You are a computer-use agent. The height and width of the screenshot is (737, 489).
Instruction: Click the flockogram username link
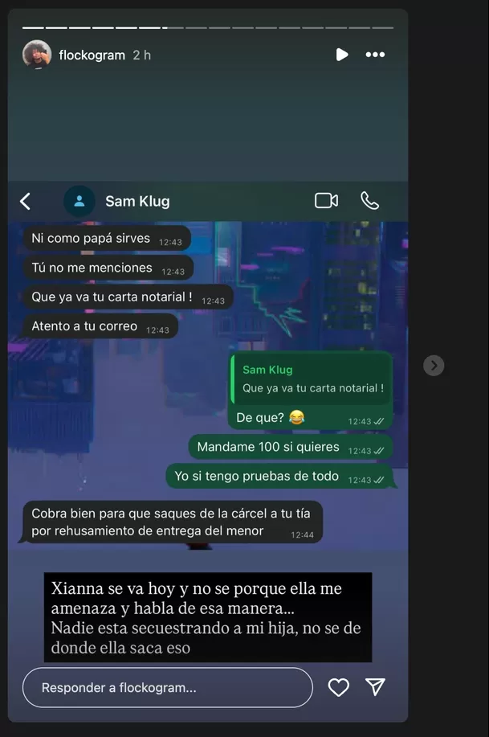click(92, 55)
